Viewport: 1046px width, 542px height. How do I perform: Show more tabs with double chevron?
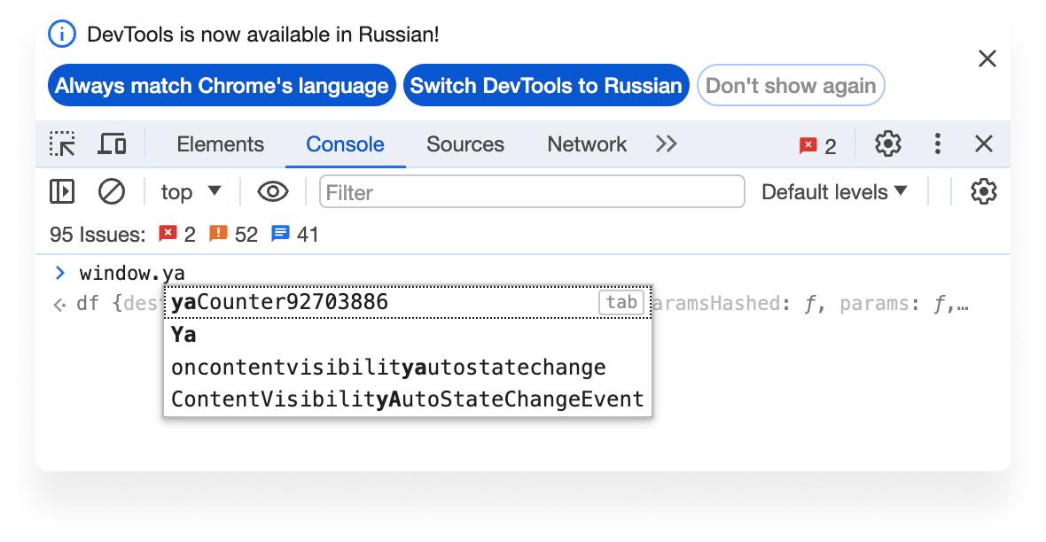[x=666, y=144]
